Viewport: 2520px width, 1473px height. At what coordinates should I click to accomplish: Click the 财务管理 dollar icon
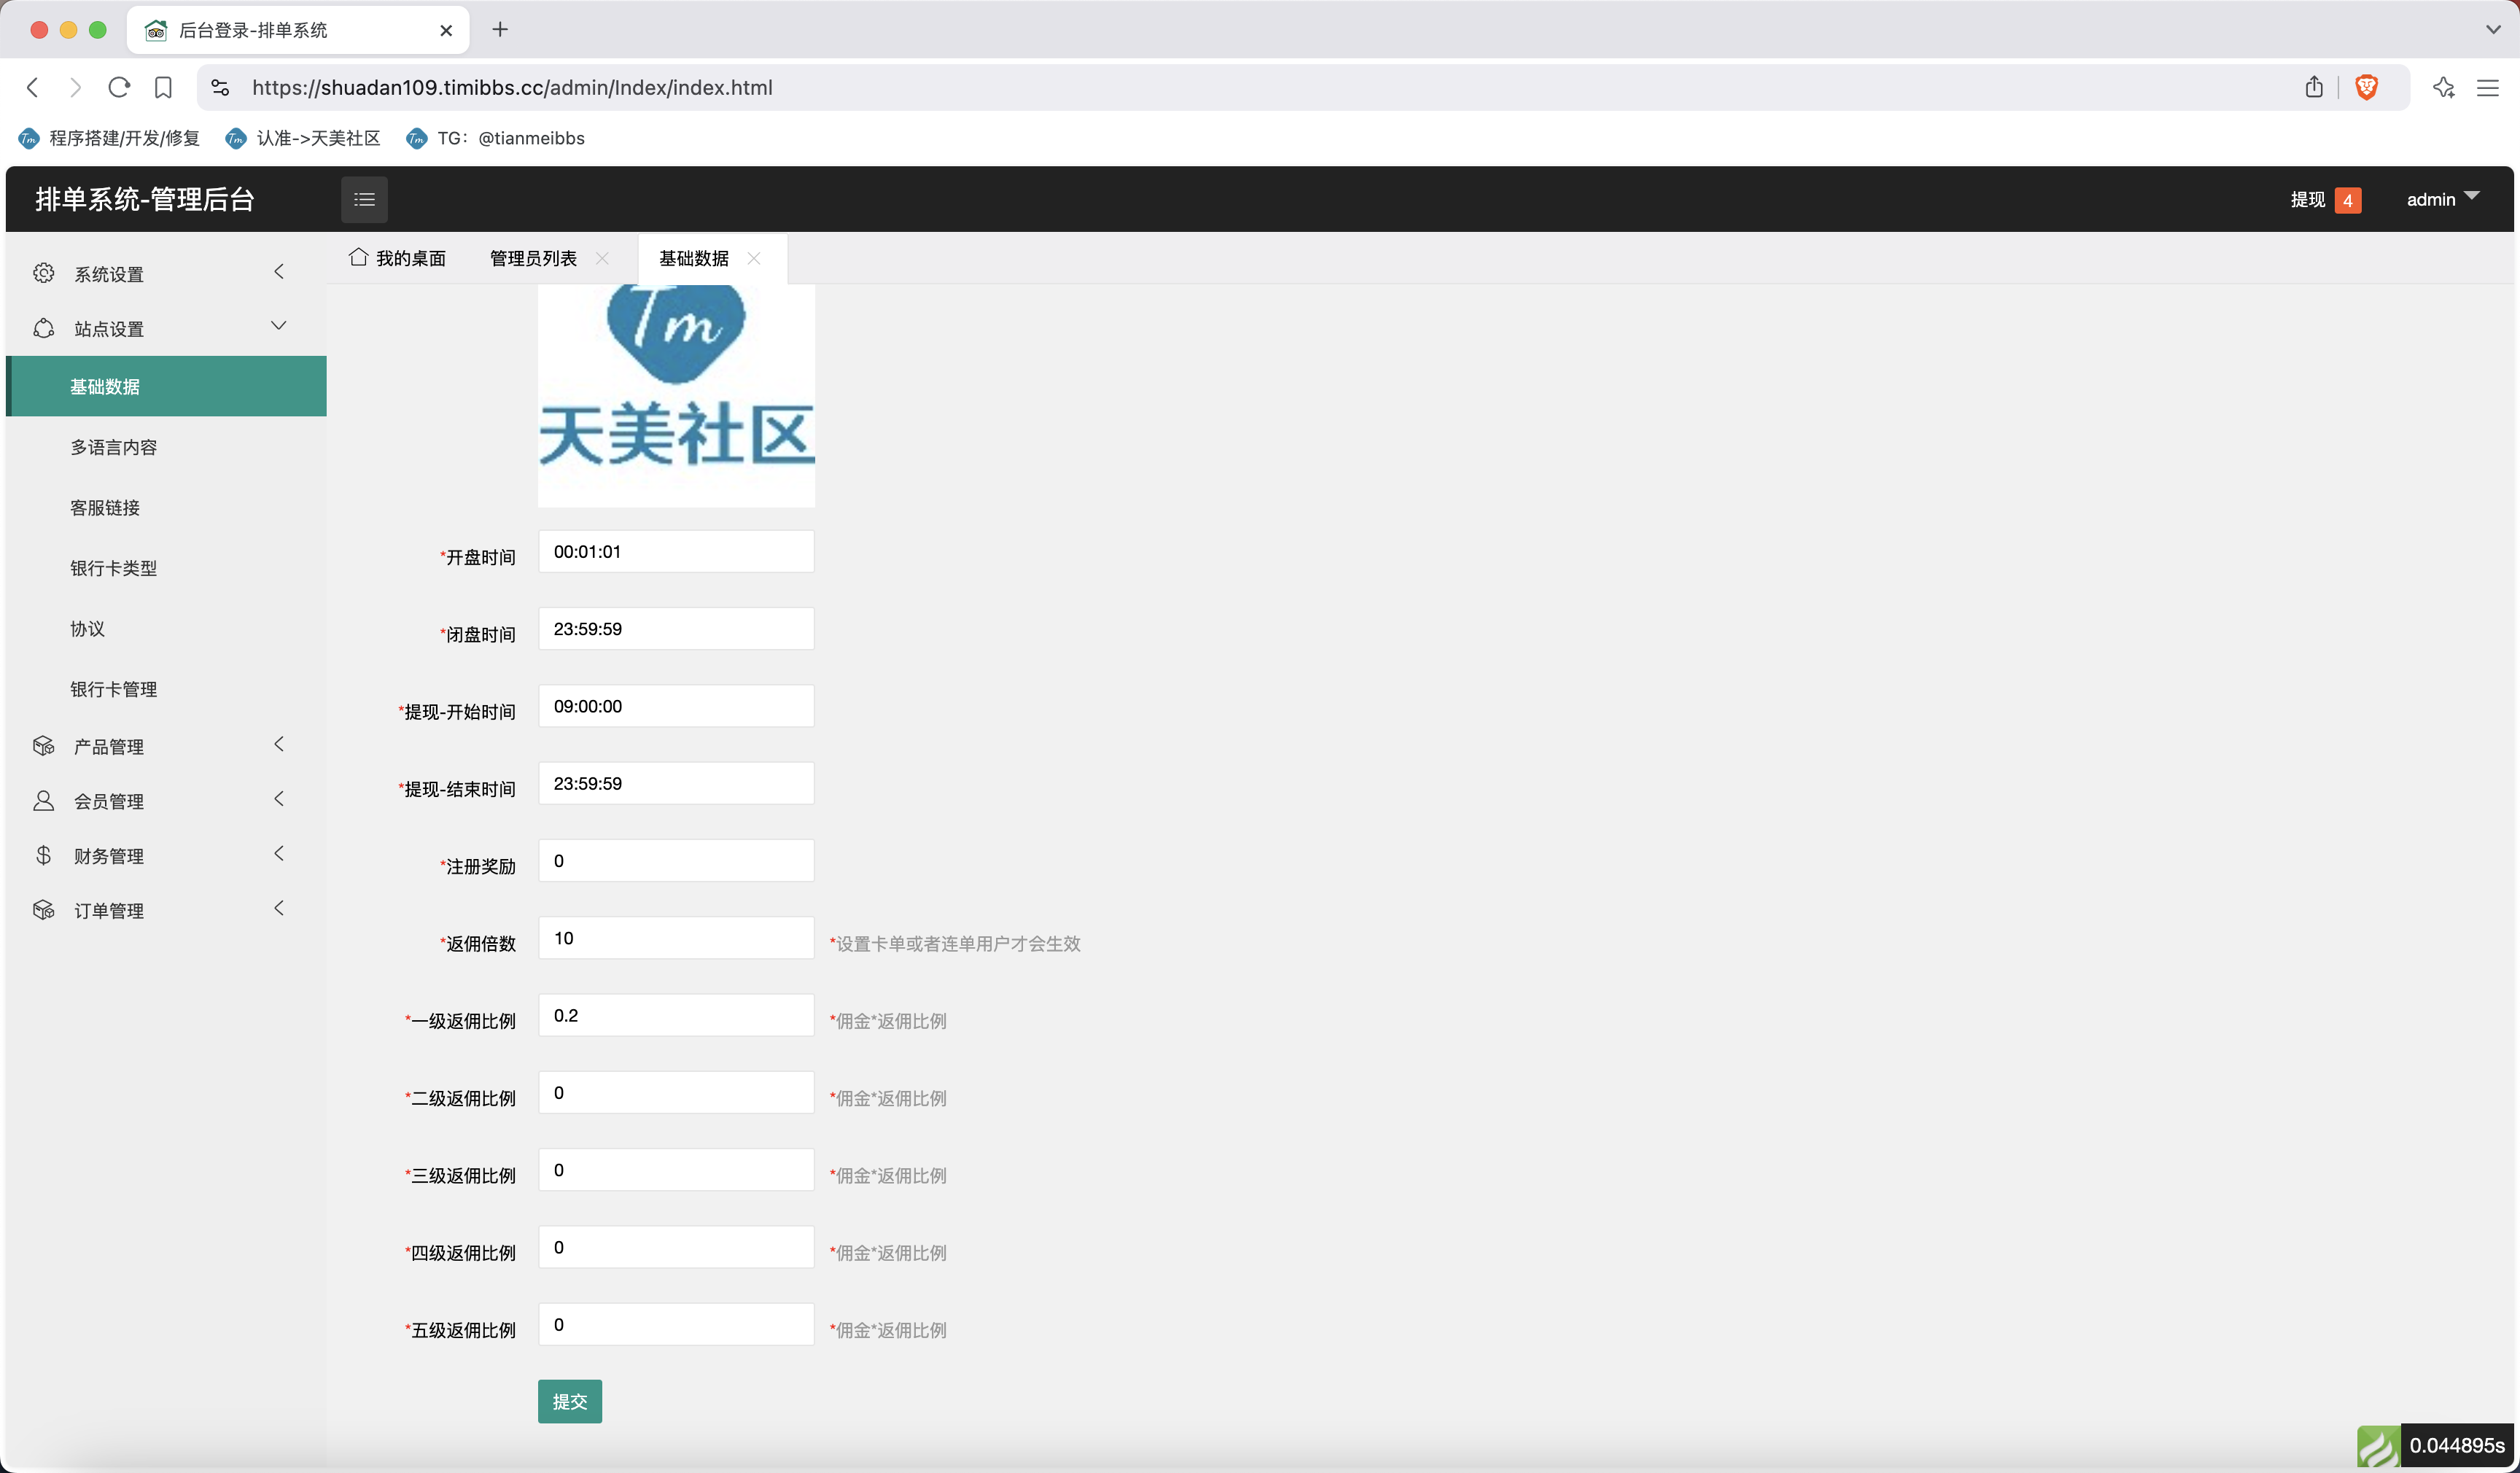pos(43,855)
